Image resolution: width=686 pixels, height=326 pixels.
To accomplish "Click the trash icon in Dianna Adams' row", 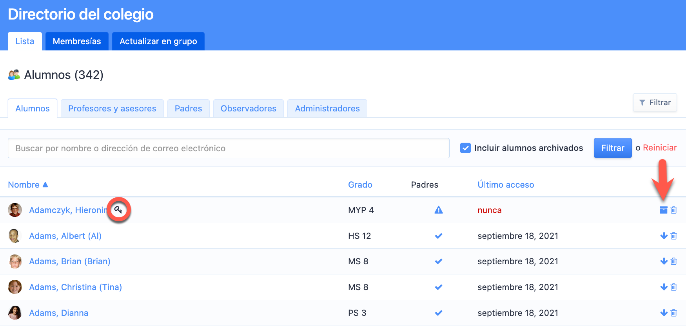I will [x=673, y=313].
